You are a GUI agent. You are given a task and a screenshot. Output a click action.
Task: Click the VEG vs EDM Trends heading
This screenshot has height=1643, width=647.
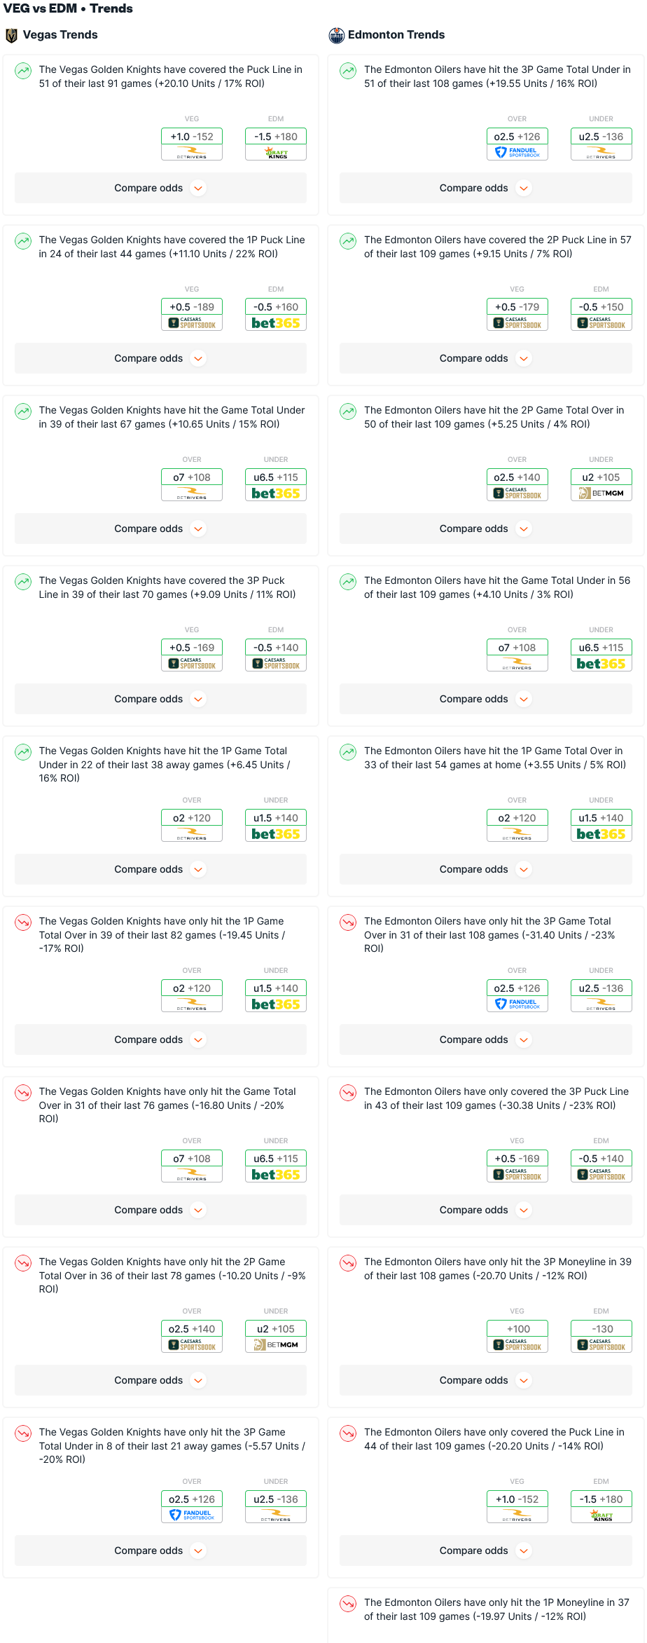[x=68, y=8]
